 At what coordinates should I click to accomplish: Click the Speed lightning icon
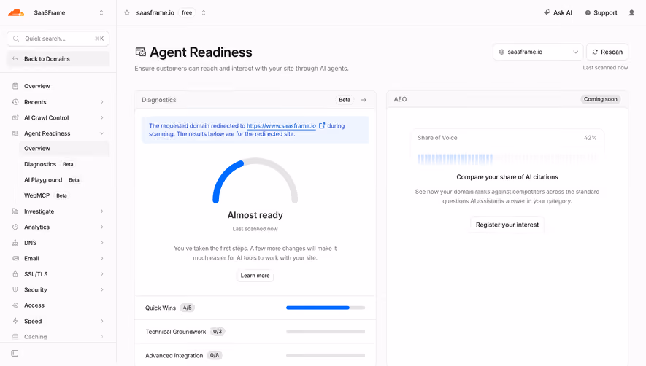click(15, 321)
